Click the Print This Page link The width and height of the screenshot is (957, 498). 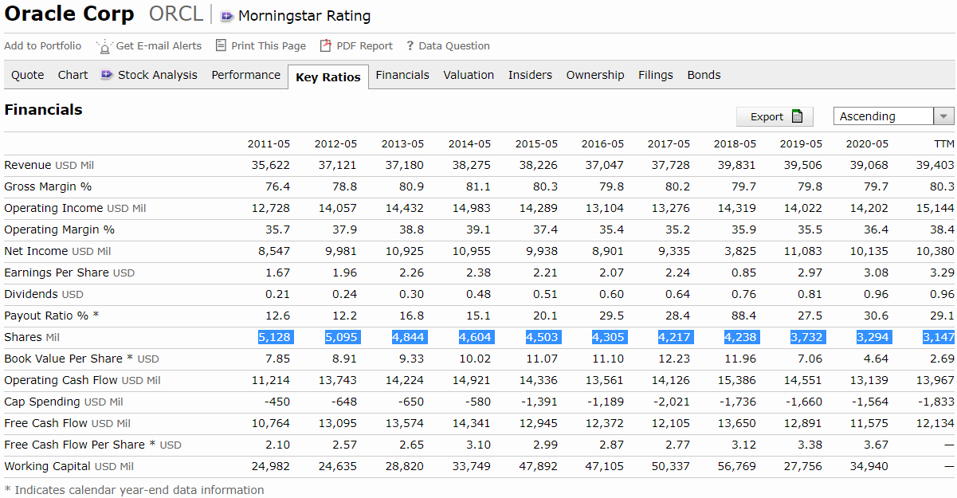tap(269, 45)
